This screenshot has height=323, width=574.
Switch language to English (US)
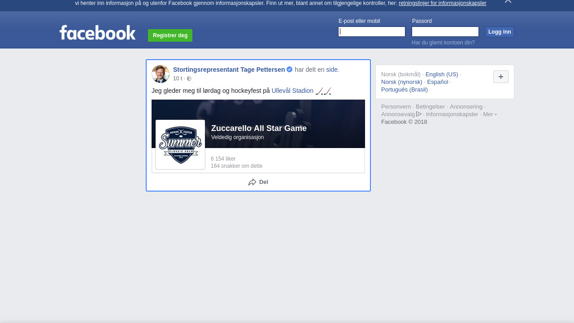point(442,74)
